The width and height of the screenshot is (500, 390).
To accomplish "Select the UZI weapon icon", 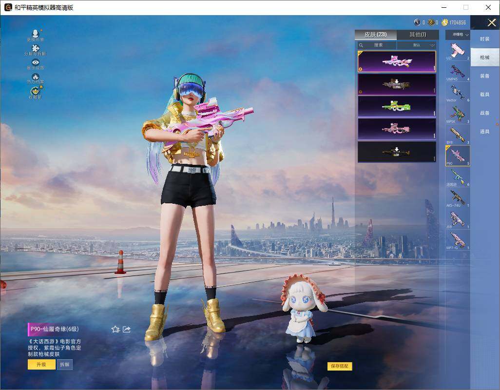I will click(458, 51).
